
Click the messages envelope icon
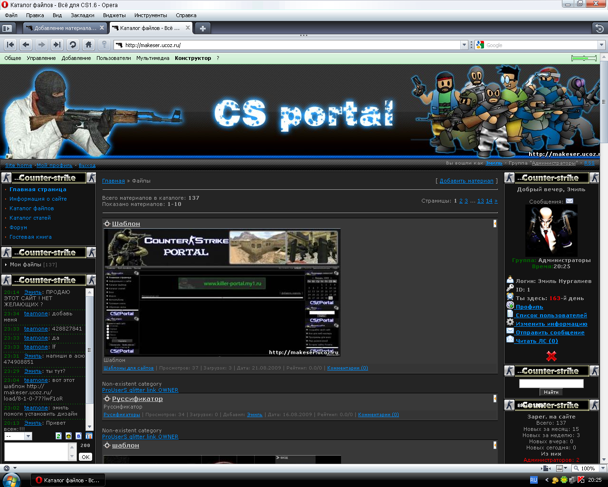click(570, 201)
